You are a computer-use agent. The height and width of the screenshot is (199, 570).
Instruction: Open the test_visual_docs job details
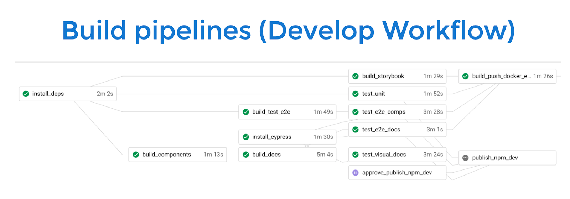(x=384, y=155)
